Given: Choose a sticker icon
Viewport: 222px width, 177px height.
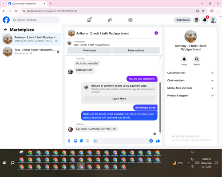Looking at the screenshot, I should 82,141.
